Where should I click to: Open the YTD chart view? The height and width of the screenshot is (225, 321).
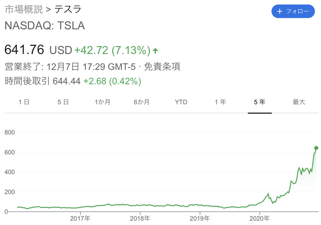pyautogui.click(x=181, y=102)
